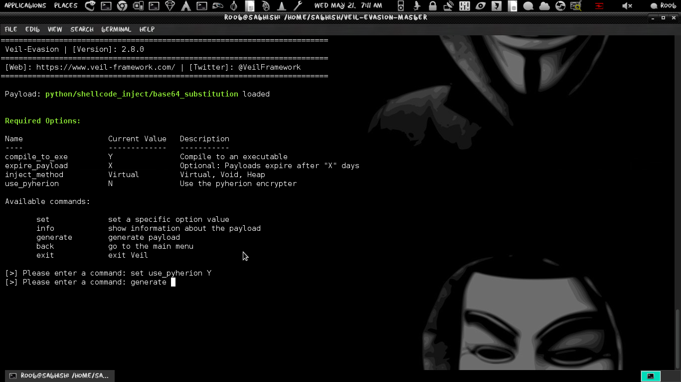Click the 'set use_pyherion Y' command line

[x=171, y=273]
